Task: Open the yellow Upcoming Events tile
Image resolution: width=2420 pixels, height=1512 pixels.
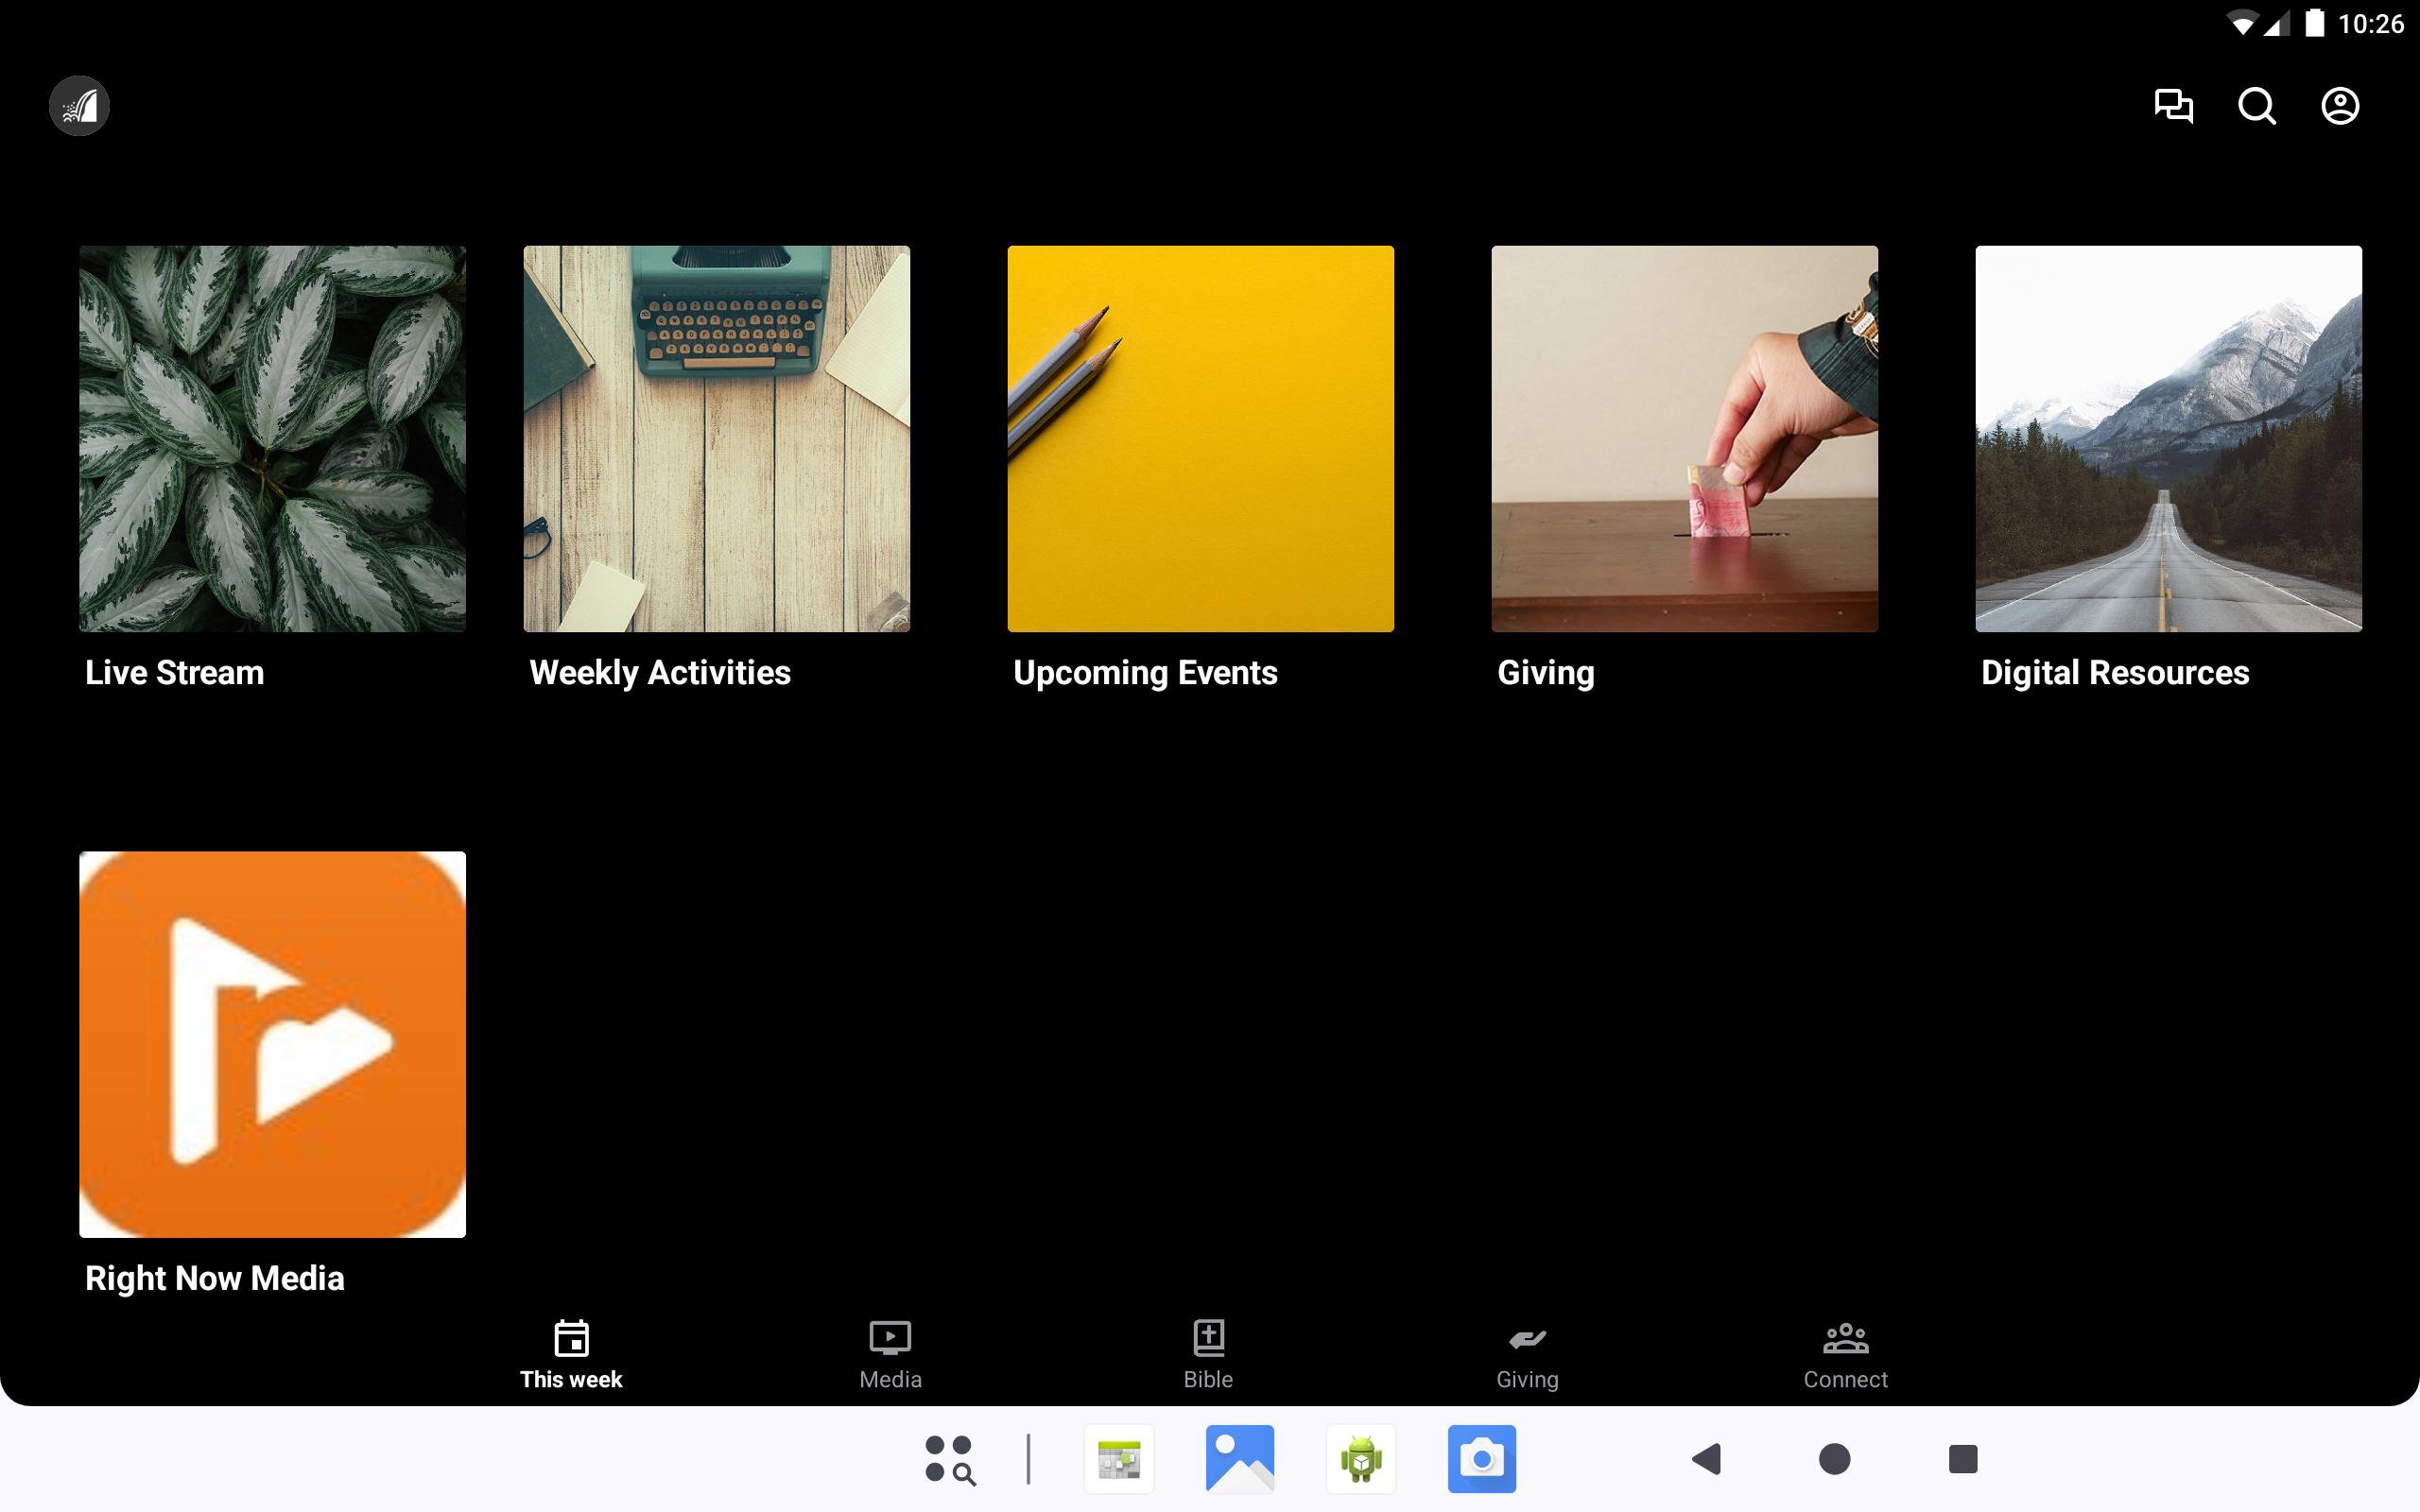Action: 1200,438
